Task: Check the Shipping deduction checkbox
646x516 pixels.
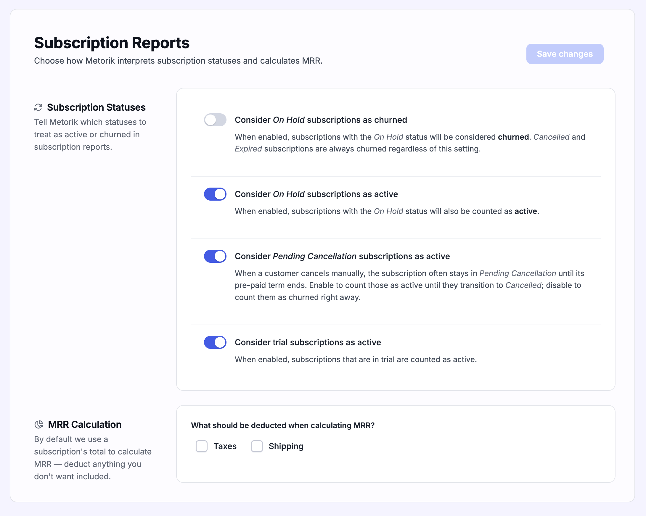Action: tap(257, 446)
